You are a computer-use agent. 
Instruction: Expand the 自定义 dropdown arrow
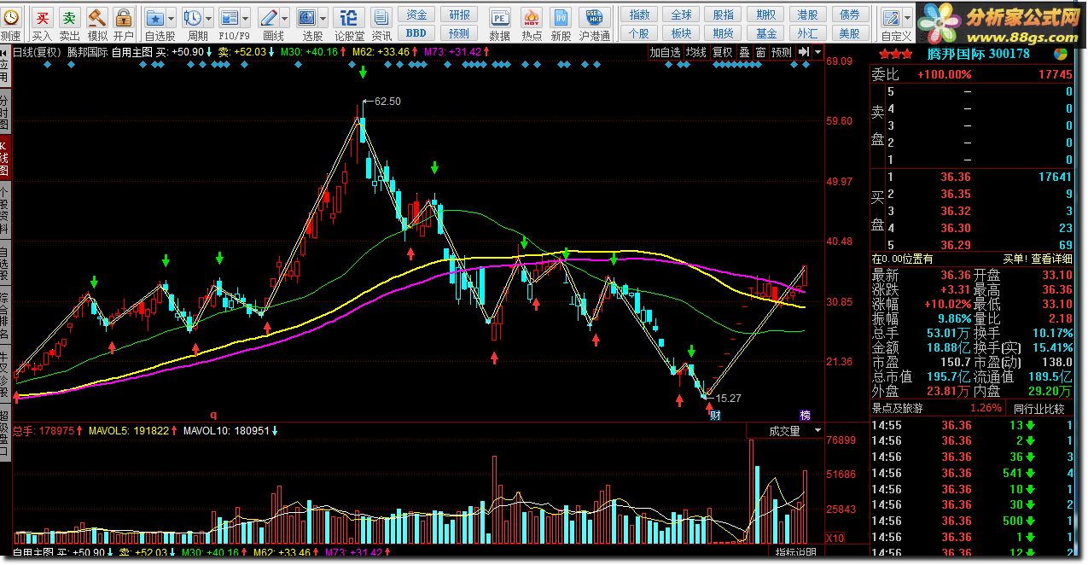point(907,18)
